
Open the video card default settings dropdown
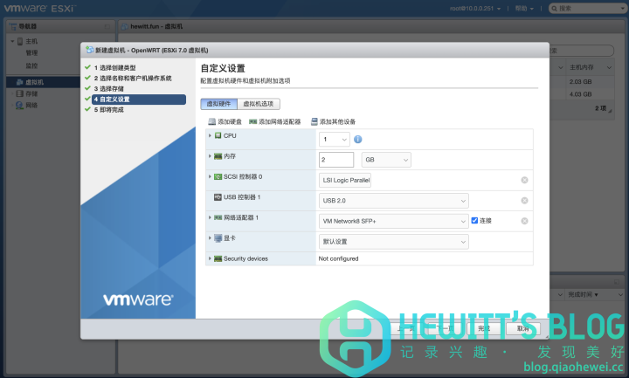[x=393, y=242]
